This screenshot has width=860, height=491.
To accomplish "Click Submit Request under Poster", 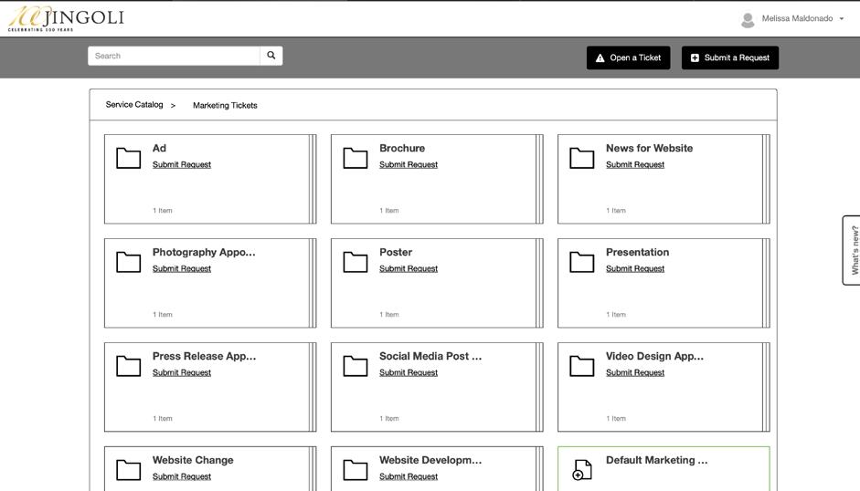I will tap(409, 268).
